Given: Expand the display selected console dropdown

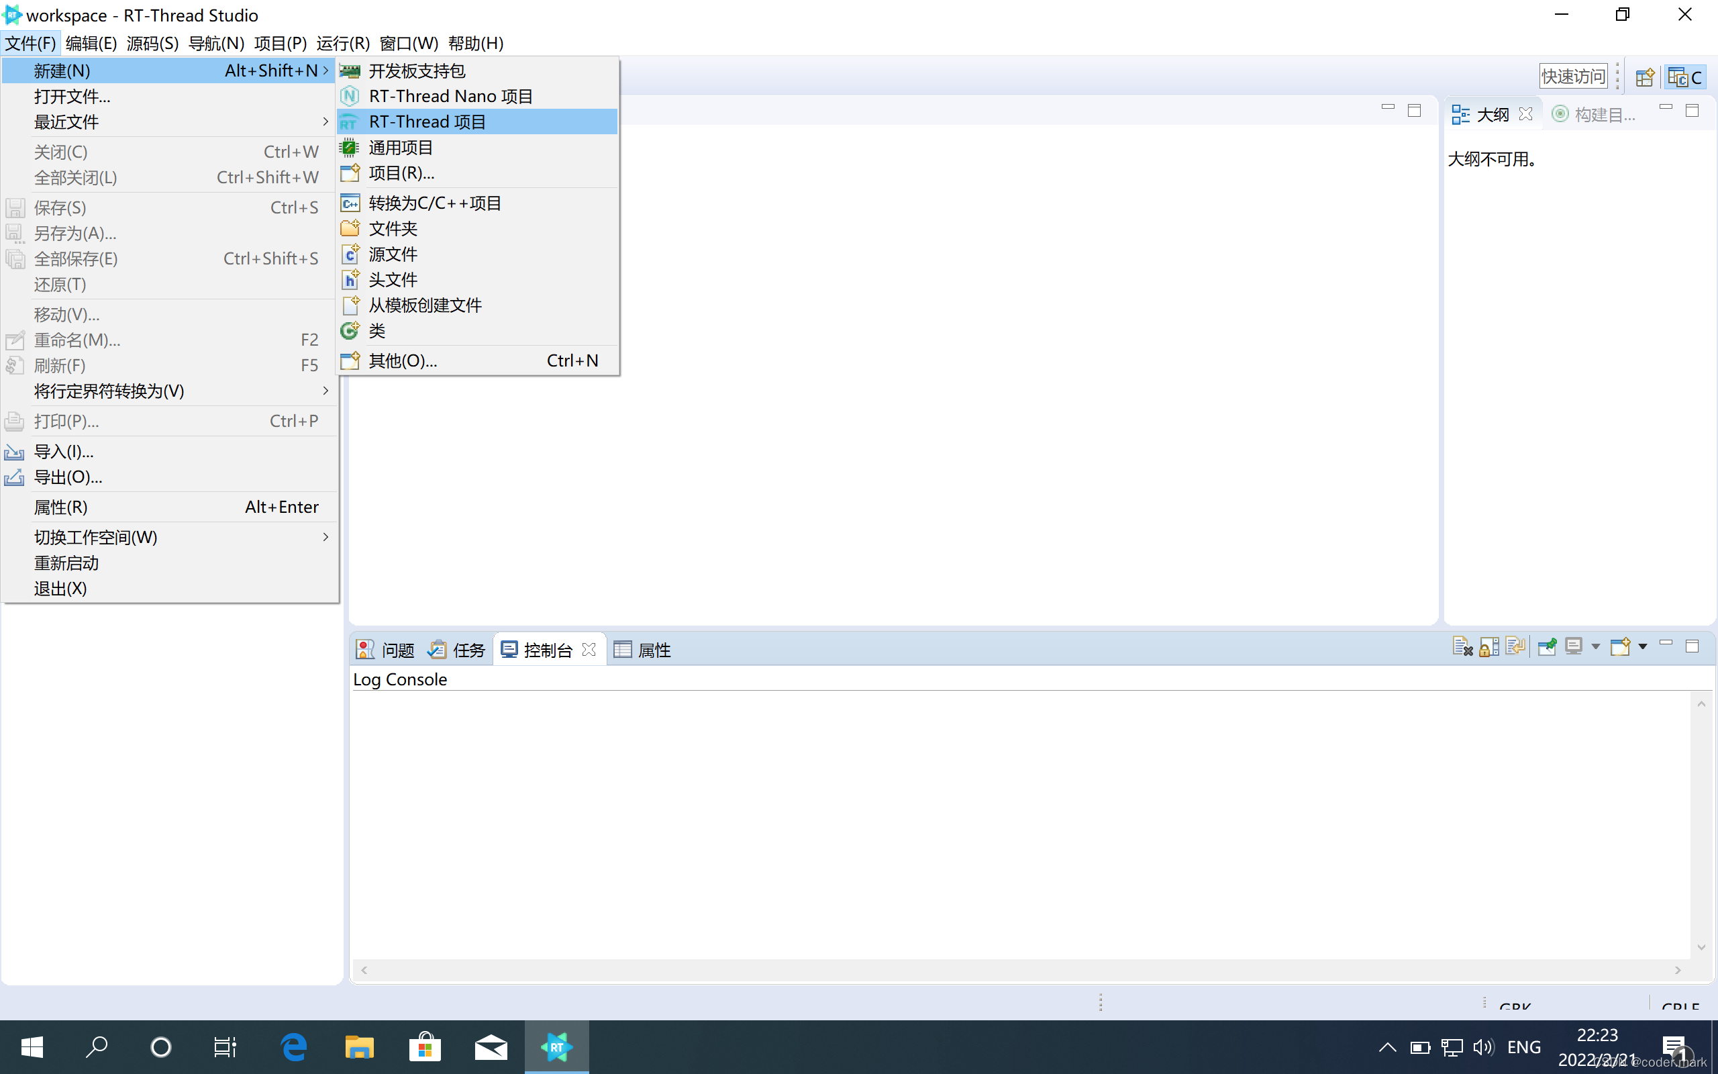Looking at the screenshot, I should [1595, 647].
